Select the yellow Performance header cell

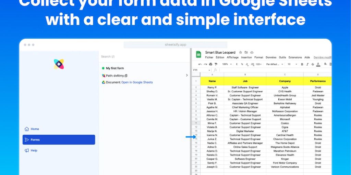point(318,81)
